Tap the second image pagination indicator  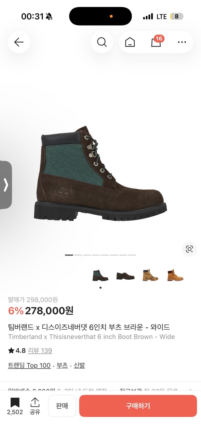(78, 255)
